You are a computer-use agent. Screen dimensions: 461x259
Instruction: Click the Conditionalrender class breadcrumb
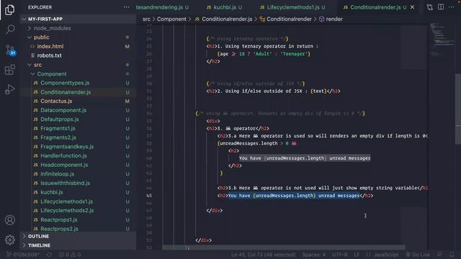tap(286, 19)
